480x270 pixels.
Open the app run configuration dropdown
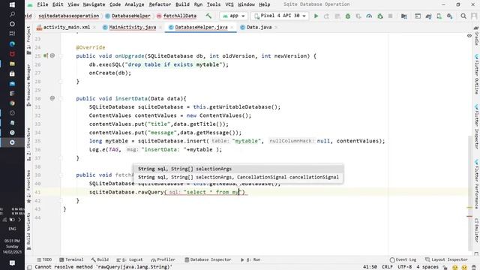tap(234, 16)
